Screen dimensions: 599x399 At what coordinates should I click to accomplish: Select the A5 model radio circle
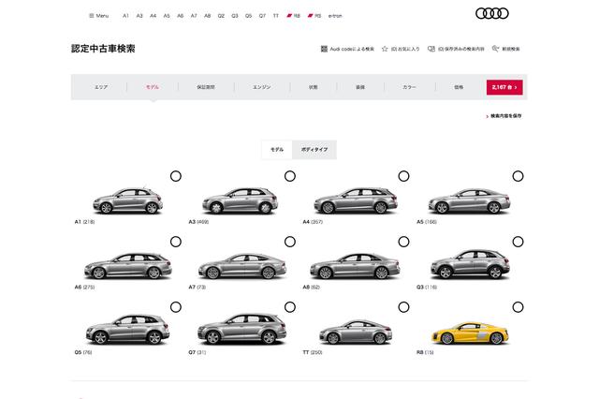518,176
